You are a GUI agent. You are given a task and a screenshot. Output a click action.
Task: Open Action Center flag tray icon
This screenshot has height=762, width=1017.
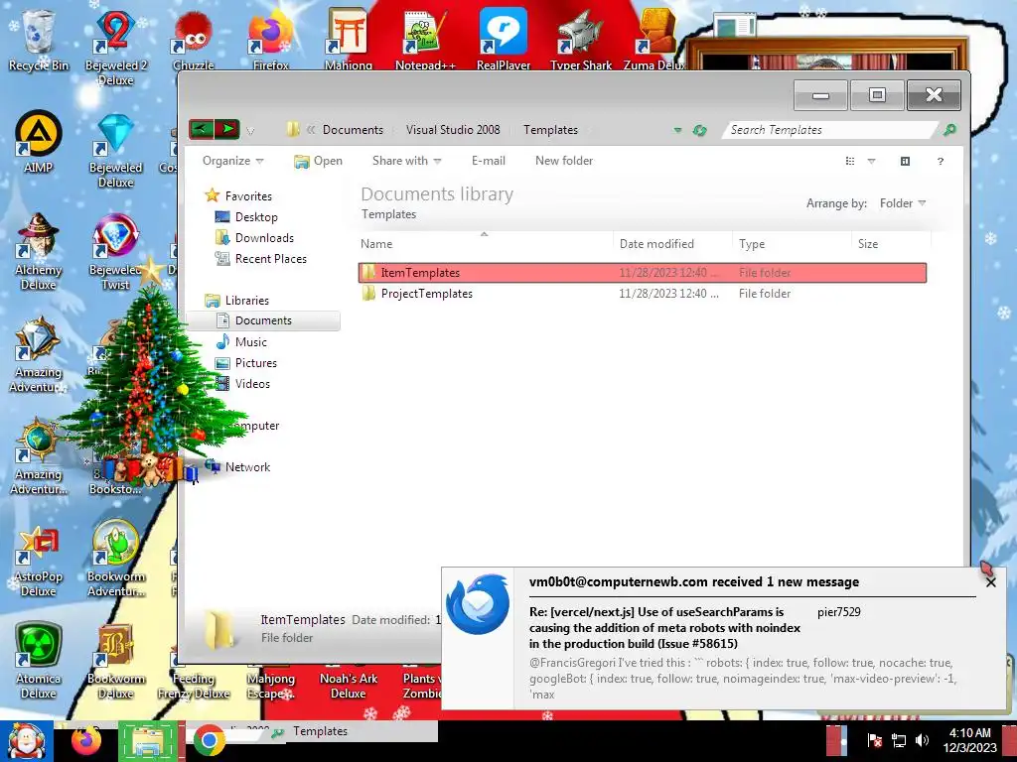click(x=874, y=740)
